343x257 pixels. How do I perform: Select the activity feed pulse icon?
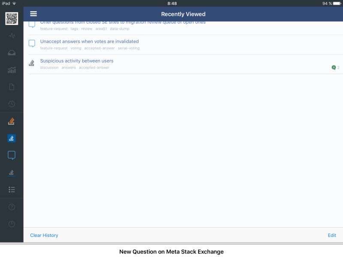tap(12, 35)
